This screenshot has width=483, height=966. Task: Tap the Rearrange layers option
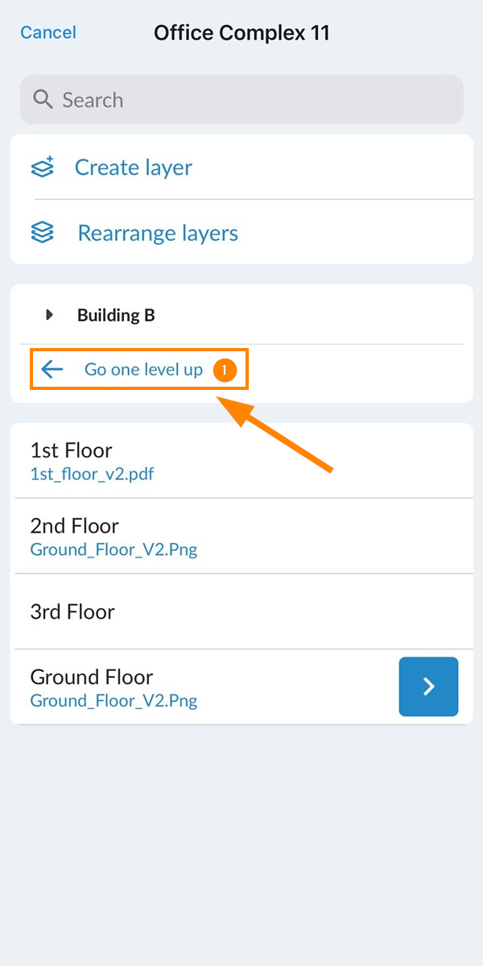pos(242,233)
